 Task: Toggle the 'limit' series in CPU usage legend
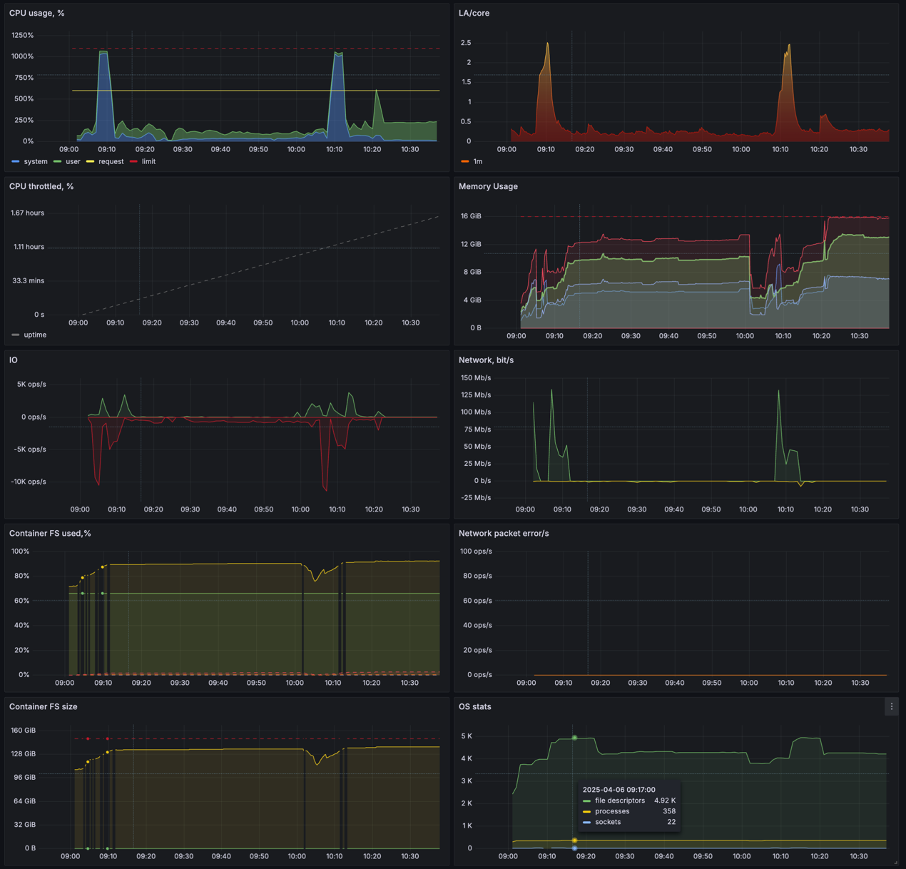pos(148,161)
